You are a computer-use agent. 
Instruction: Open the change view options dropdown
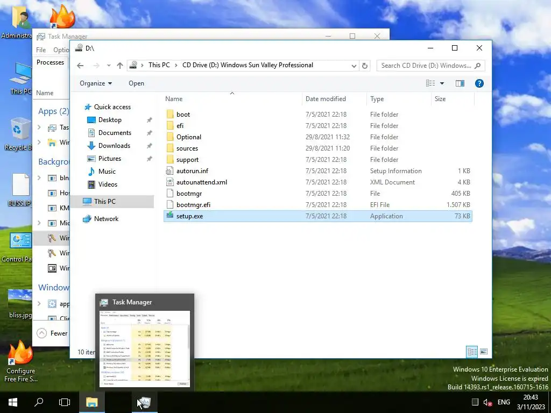coord(442,83)
